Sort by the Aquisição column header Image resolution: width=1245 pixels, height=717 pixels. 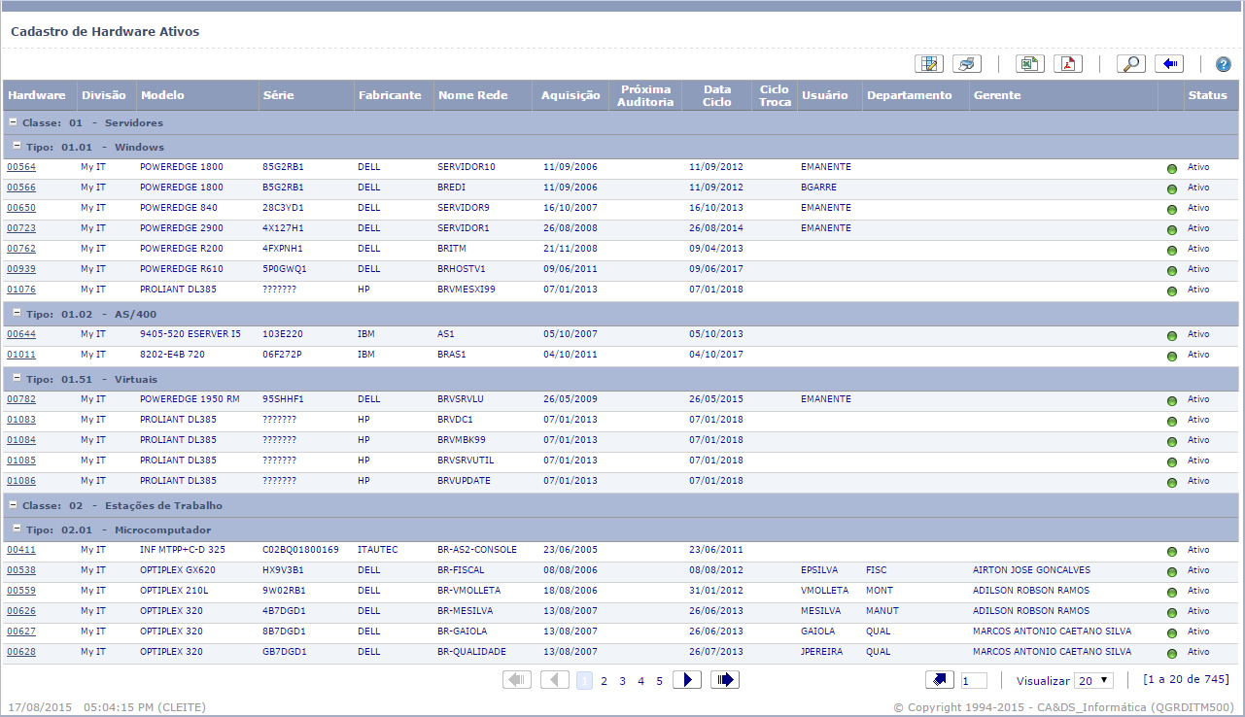pyautogui.click(x=571, y=95)
